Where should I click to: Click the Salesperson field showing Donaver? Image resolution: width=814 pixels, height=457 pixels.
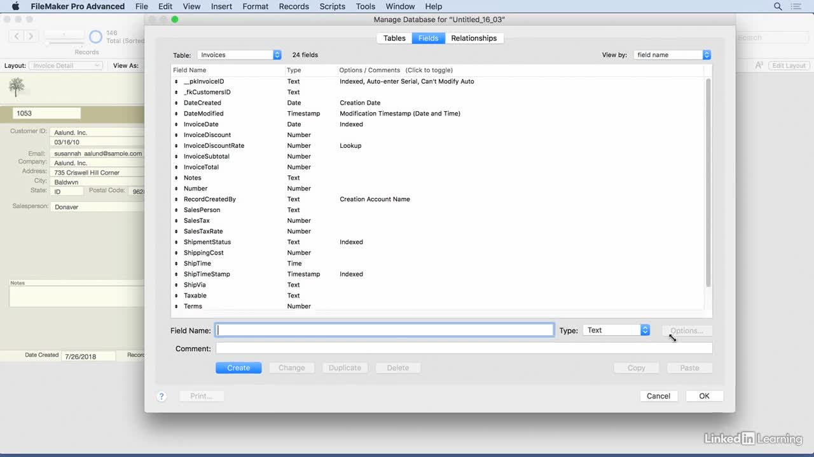click(x=97, y=207)
